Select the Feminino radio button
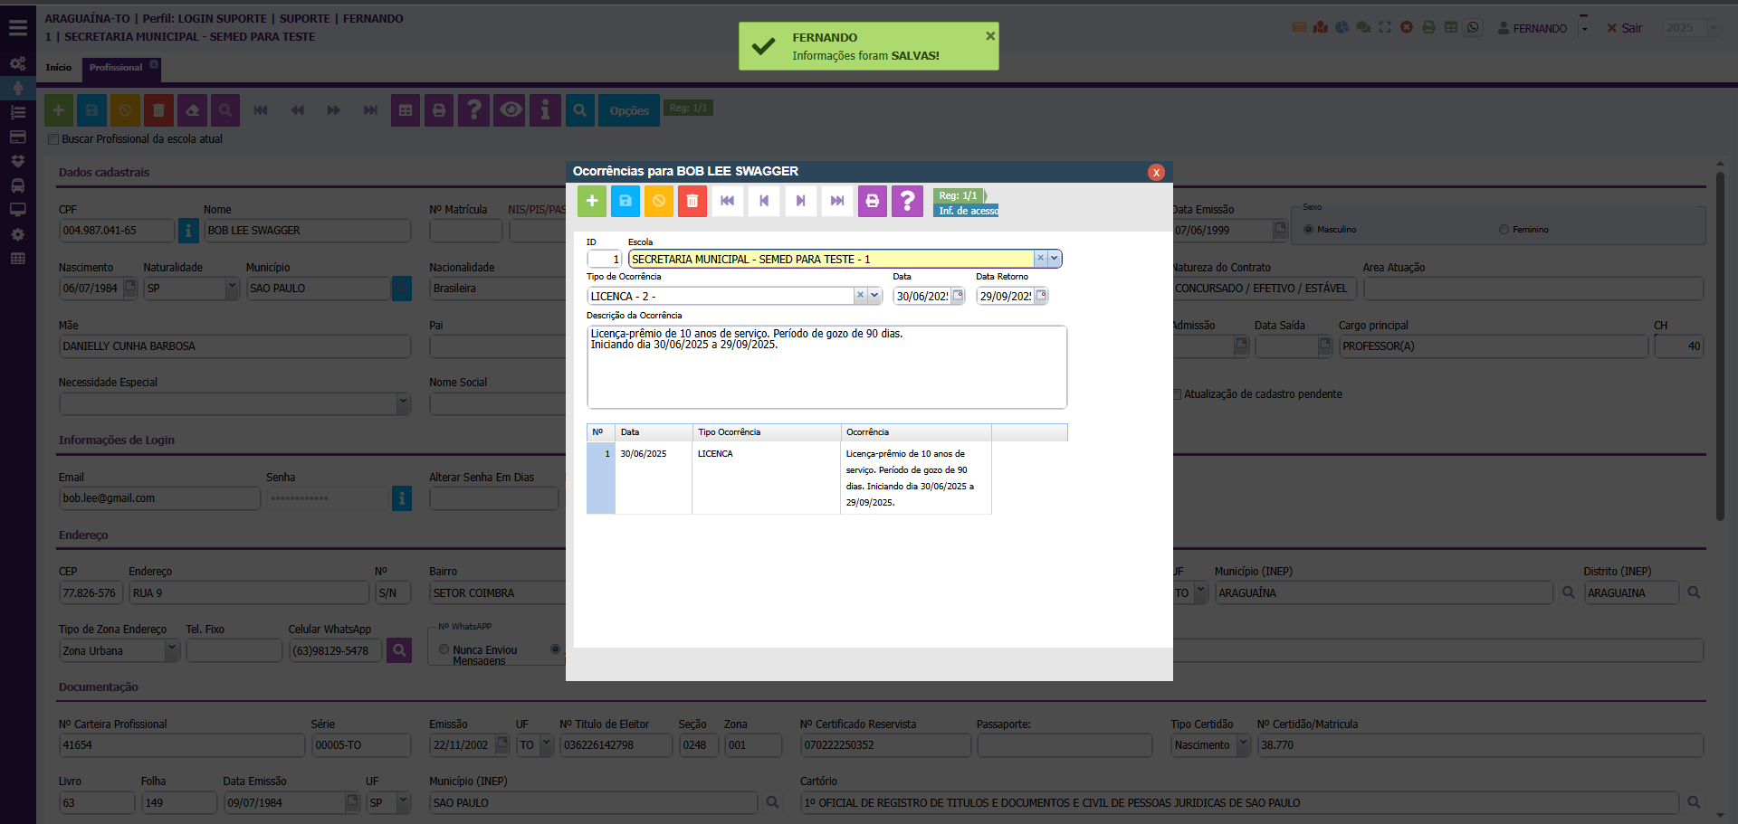The image size is (1738, 824). 1504,230
